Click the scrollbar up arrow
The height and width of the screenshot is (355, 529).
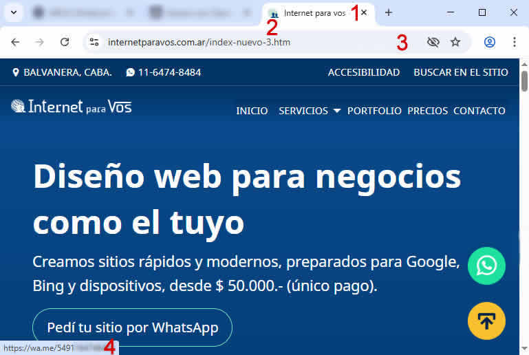[524, 63]
